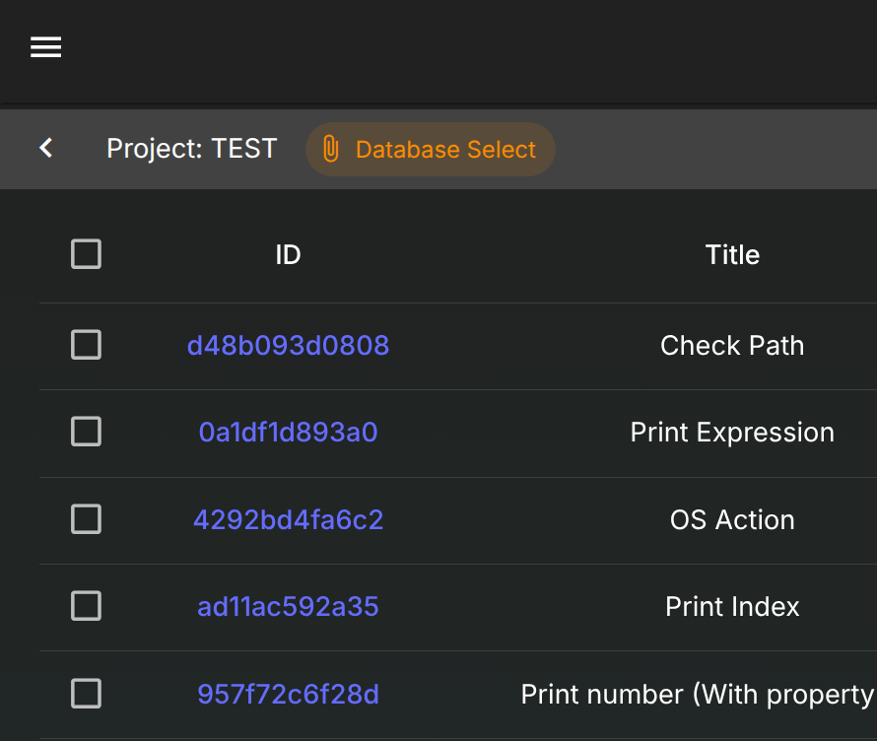
Task: Sort by the ID column header
Action: coord(288,255)
